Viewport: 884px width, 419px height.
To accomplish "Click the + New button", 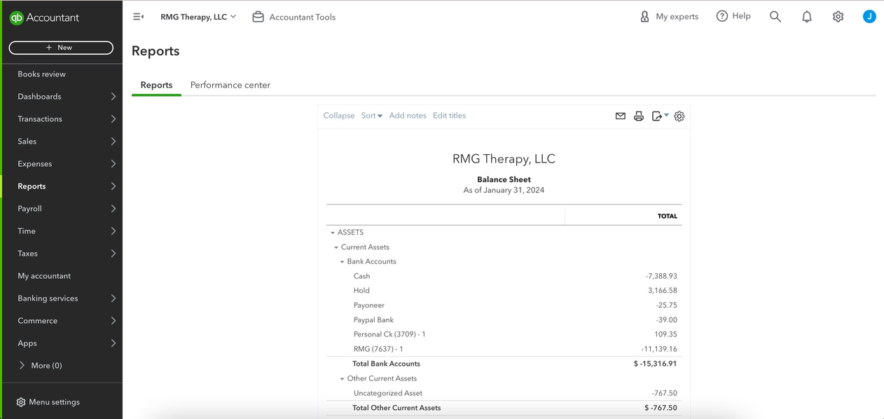I will (61, 48).
